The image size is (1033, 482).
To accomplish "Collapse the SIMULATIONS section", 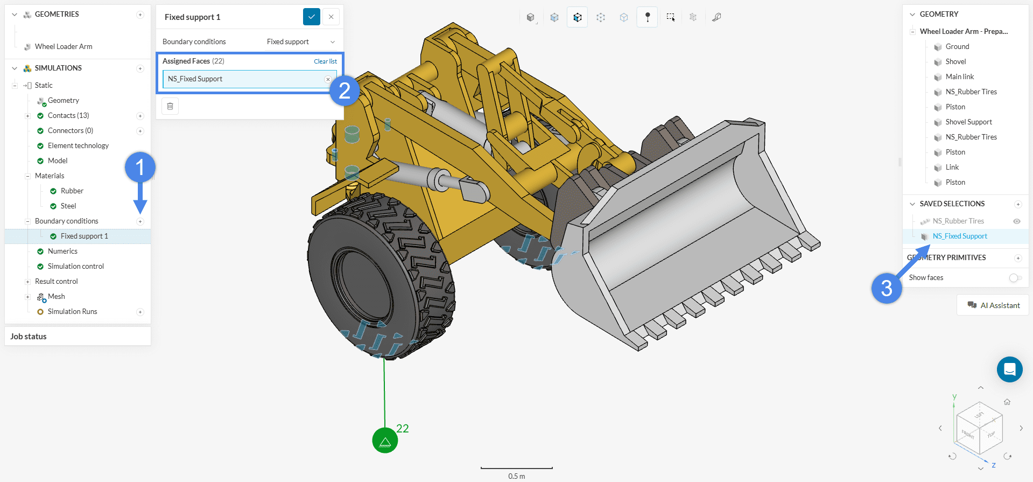I will click(15, 68).
